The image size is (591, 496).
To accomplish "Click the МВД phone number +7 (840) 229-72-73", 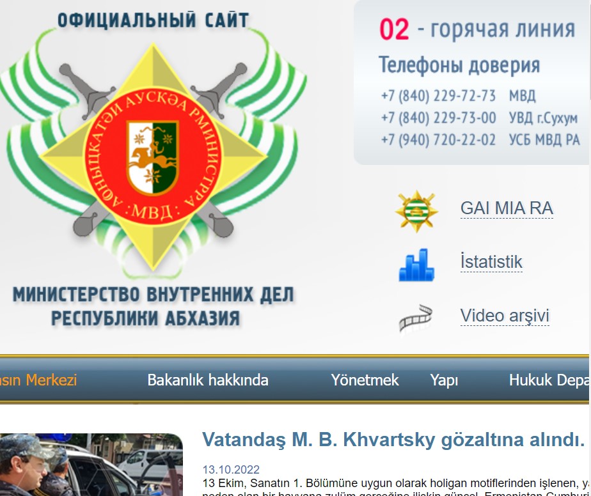I will tap(438, 96).
